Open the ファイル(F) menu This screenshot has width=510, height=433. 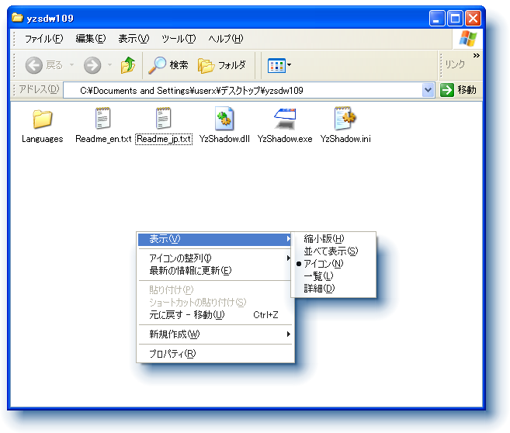point(43,39)
